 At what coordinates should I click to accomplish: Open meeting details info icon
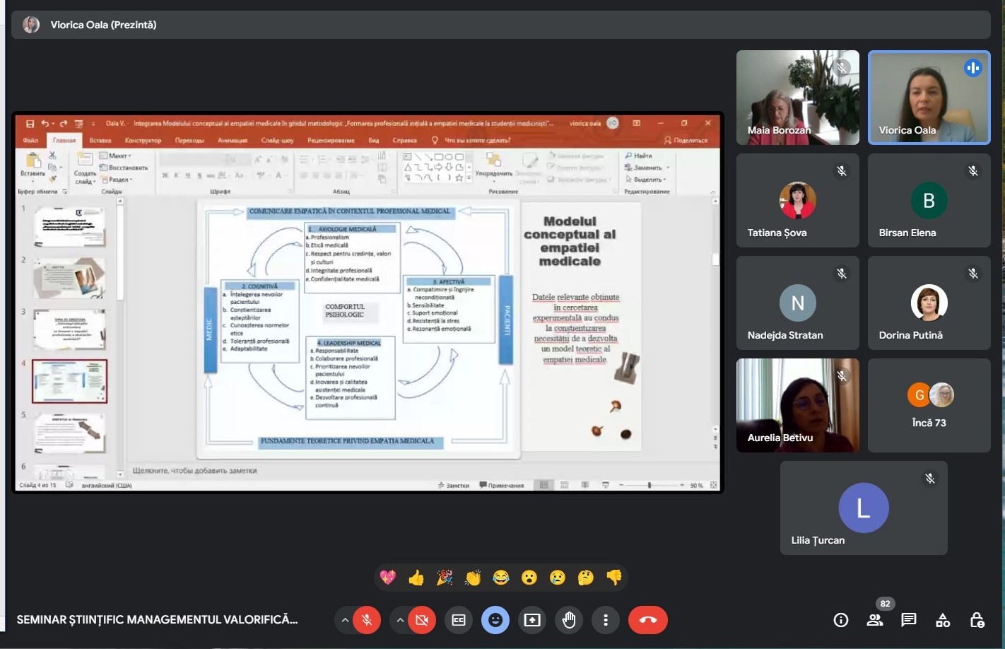[x=841, y=620]
